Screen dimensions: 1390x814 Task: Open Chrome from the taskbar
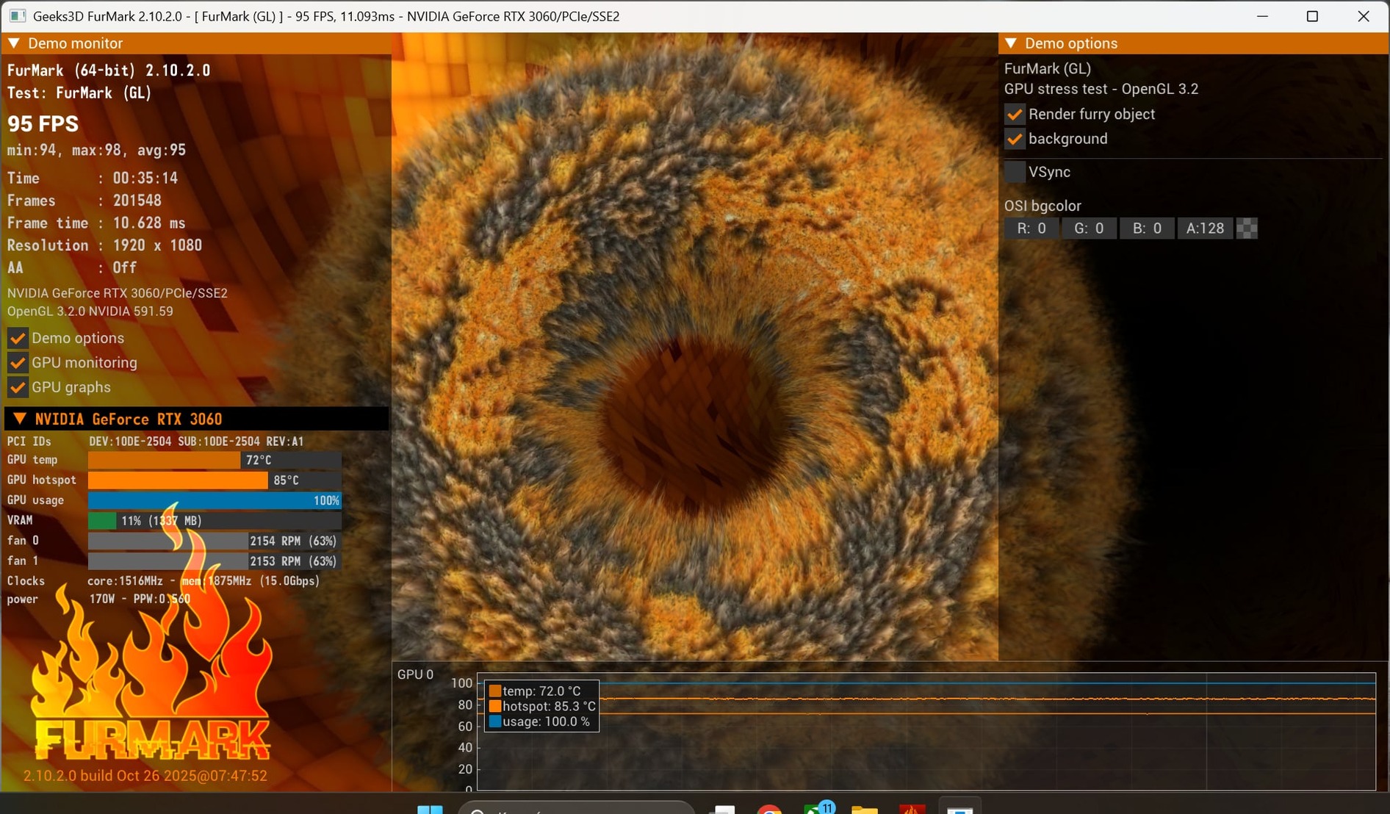click(769, 808)
